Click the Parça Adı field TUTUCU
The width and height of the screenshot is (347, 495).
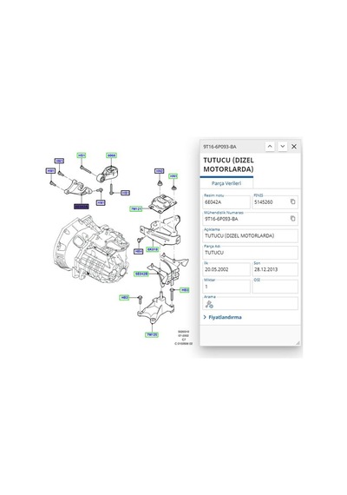pyautogui.click(x=251, y=253)
